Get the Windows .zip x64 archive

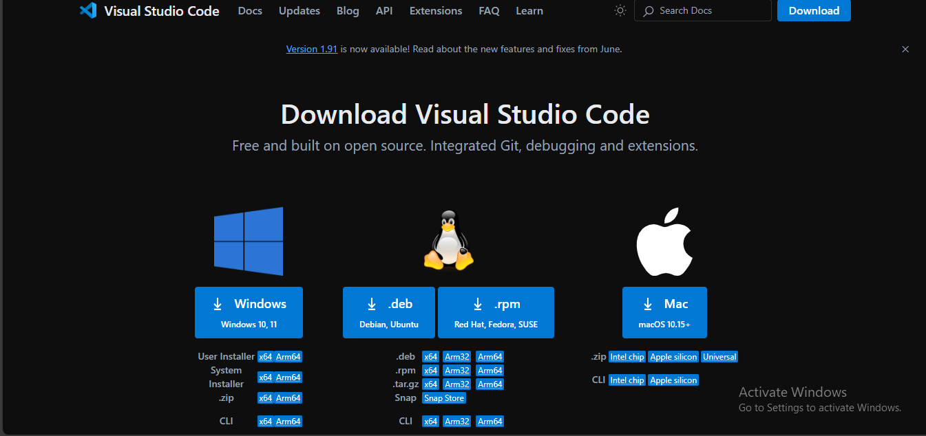tap(266, 398)
